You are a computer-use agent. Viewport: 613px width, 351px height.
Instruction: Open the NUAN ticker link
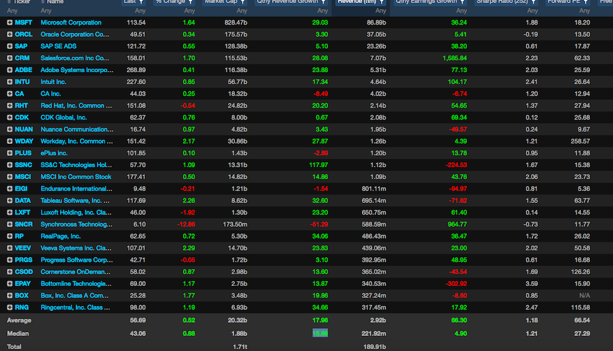23,130
